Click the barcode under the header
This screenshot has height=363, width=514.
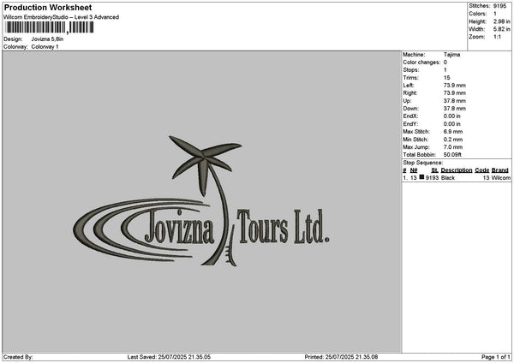pyautogui.click(x=50, y=27)
